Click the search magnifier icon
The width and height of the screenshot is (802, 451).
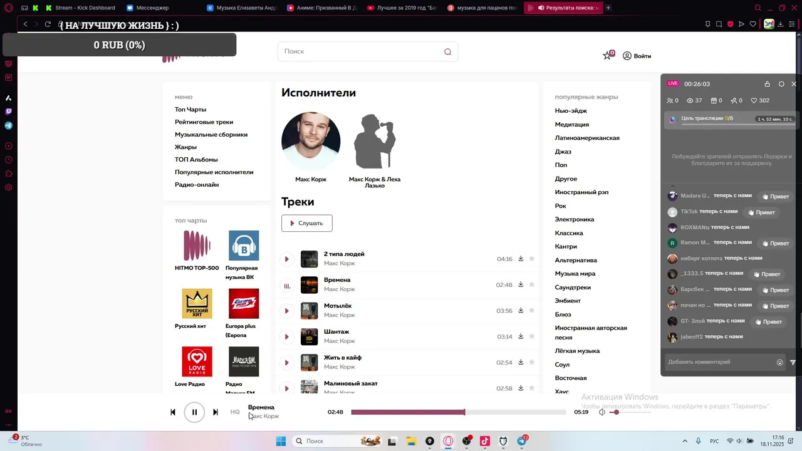[447, 52]
